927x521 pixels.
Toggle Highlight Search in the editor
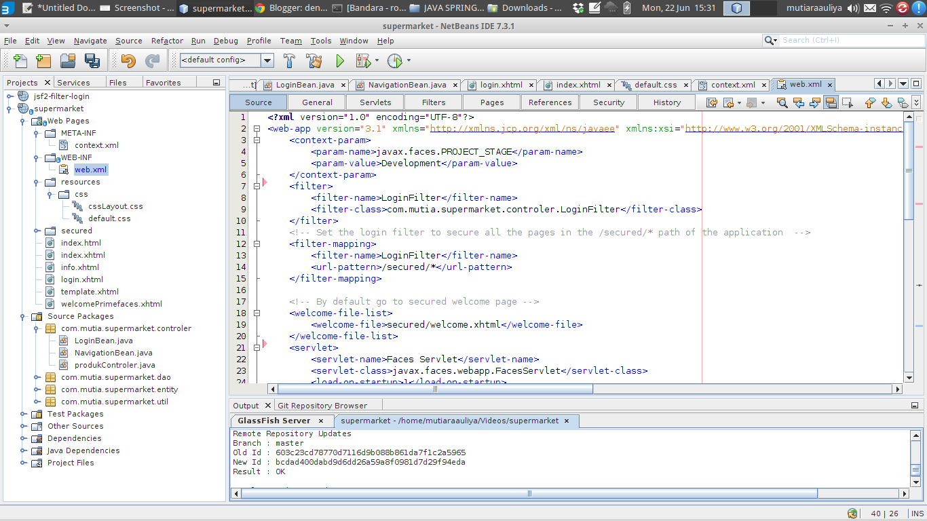pos(831,102)
